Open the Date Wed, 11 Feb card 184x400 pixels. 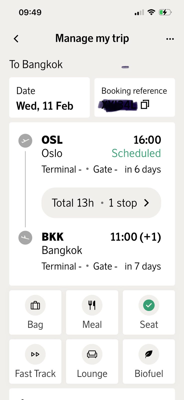coord(49,97)
